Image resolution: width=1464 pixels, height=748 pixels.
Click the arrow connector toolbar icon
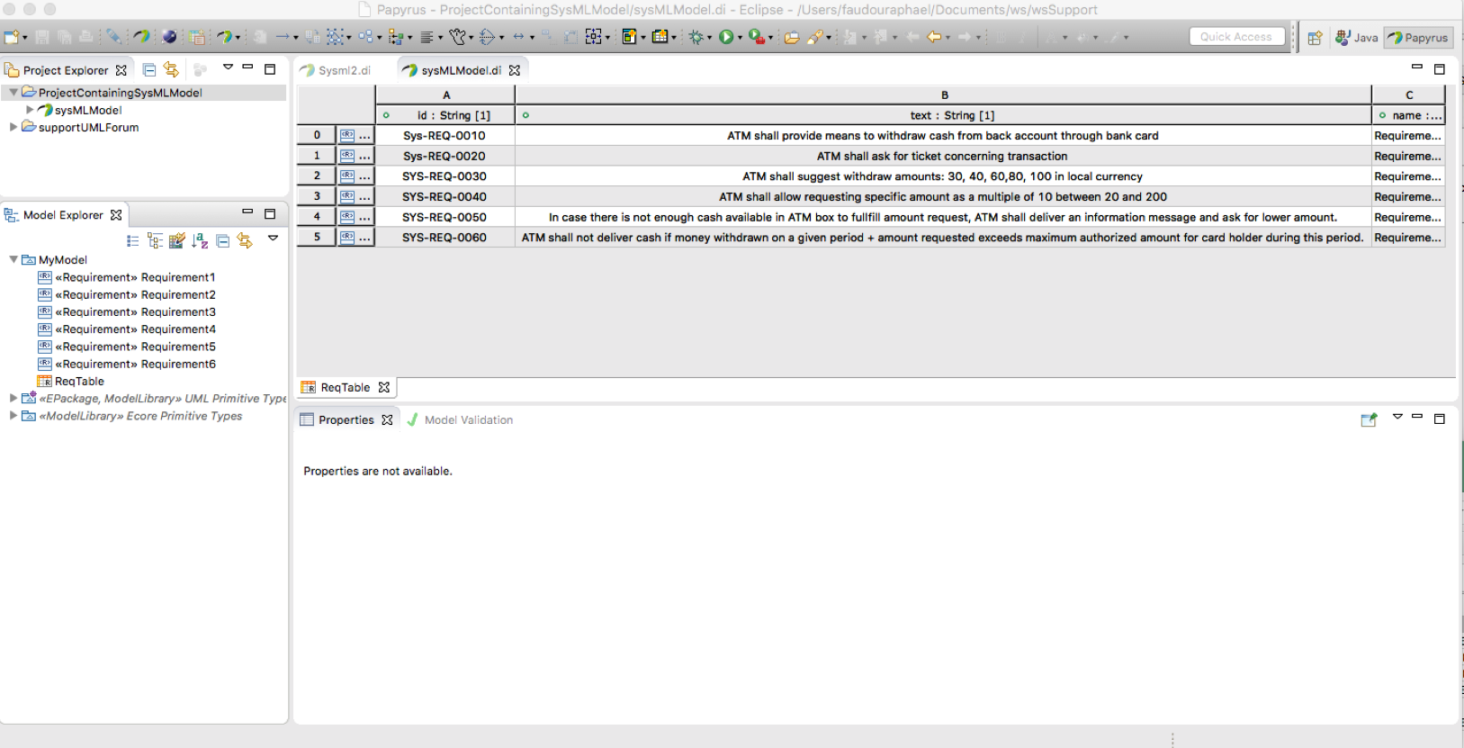coord(283,37)
